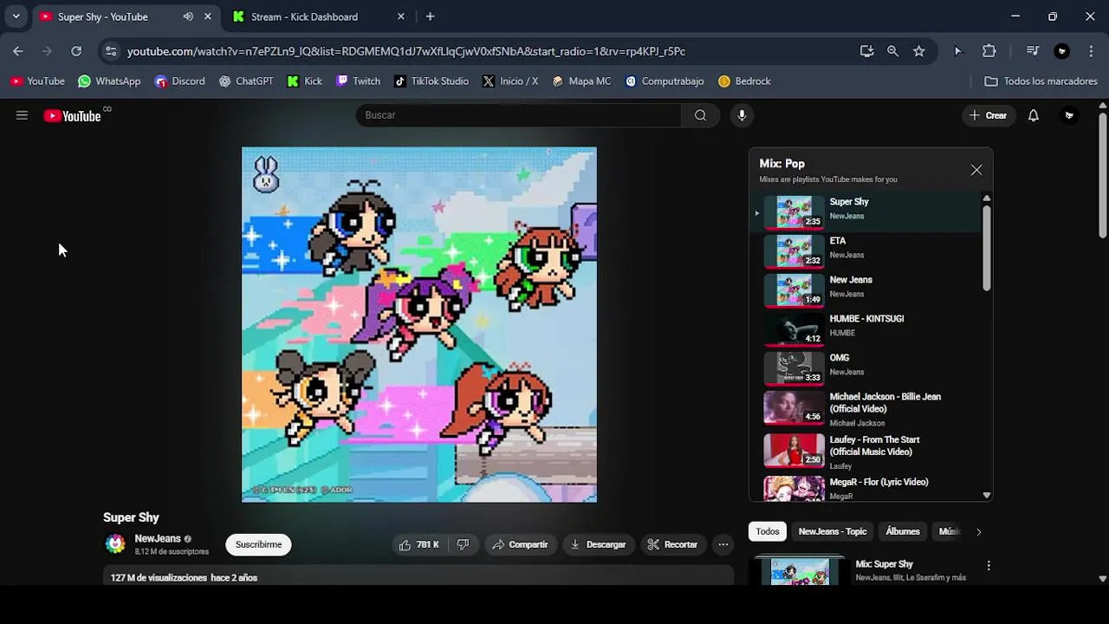Screen dimensions: 1109x624
Task: Open the YouTube account avatar menu
Action: [1069, 115]
